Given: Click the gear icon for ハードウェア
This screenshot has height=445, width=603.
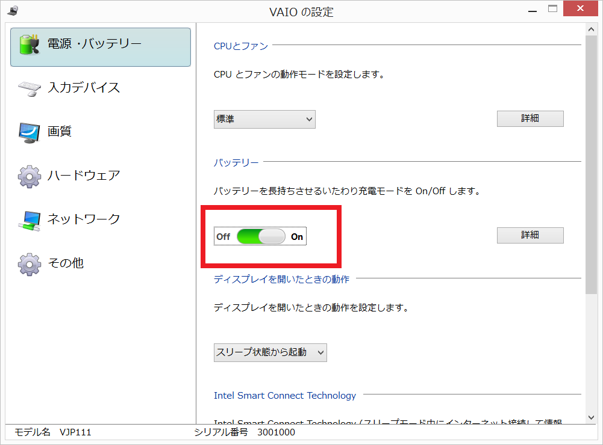Looking at the screenshot, I should (30, 177).
